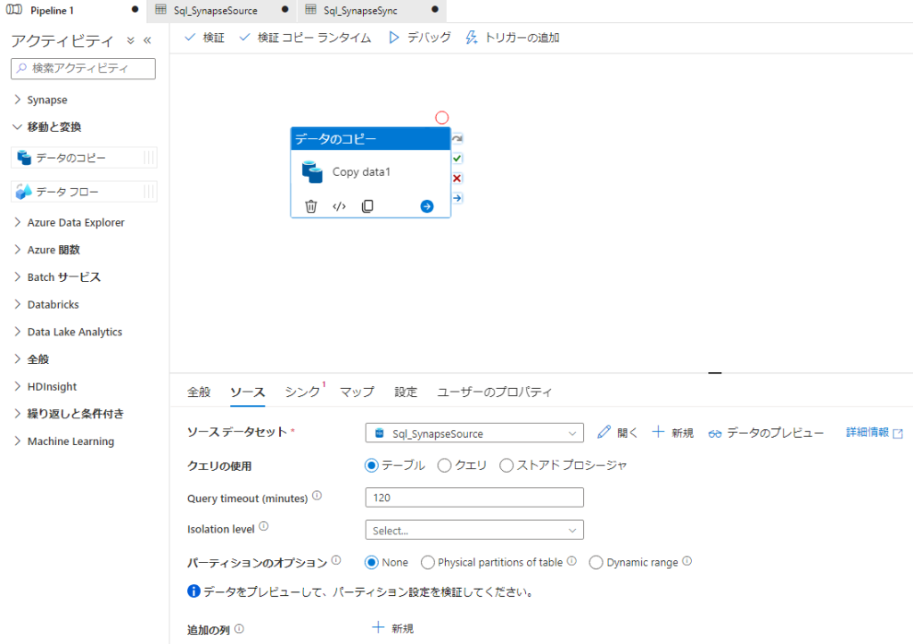Click the blue arrow icon on Copy data1
Image resolution: width=913 pixels, height=644 pixels.
click(427, 206)
